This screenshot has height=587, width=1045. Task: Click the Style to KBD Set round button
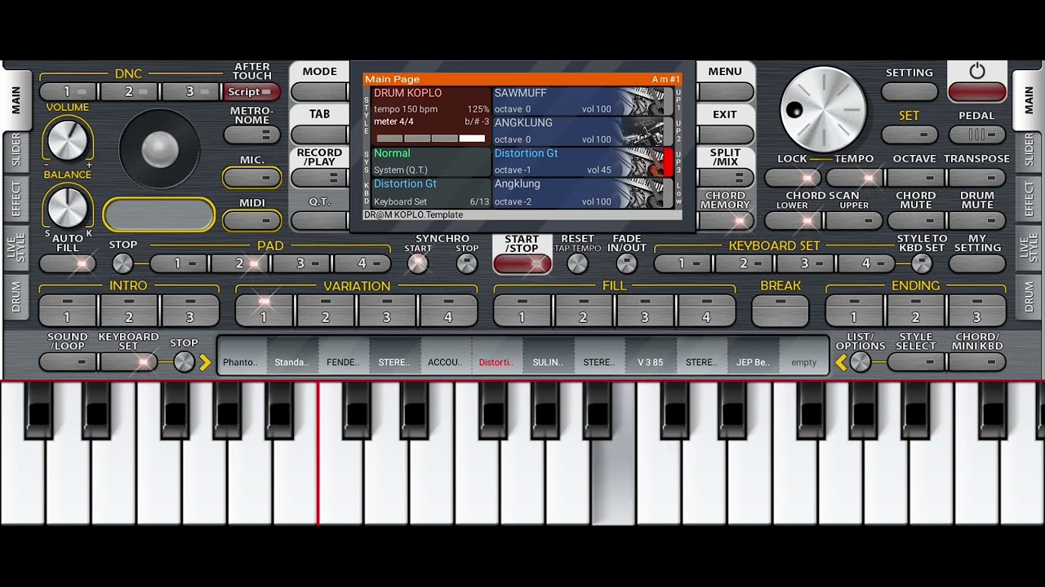(x=922, y=263)
